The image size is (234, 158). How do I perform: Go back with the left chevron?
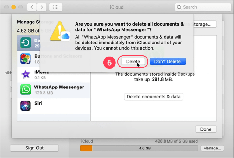tap(32, 7)
